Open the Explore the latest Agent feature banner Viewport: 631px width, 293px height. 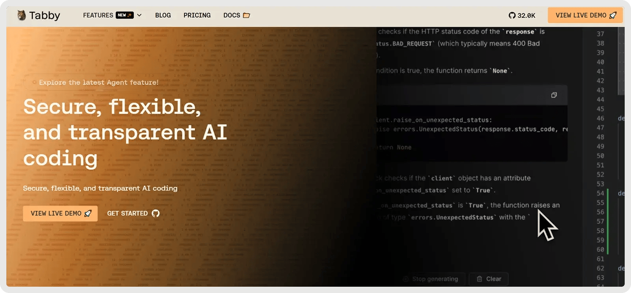[95, 82]
